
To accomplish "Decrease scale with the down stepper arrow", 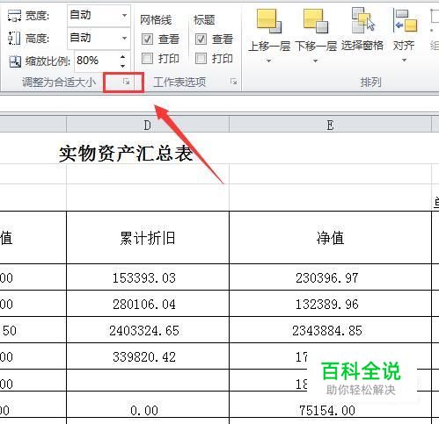I will (x=123, y=66).
